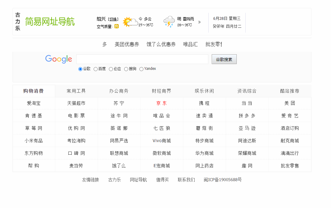Select the 百度 search engine radio button
Viewport: 331px width, 208px height.
(x=95, y=69)
